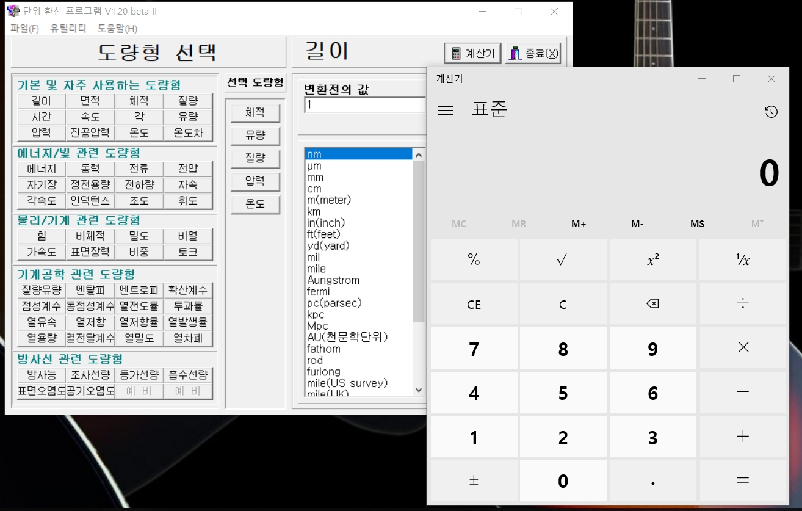Open the 파일(F) menu
Screen dimensions: 802x511
[24, 29]
